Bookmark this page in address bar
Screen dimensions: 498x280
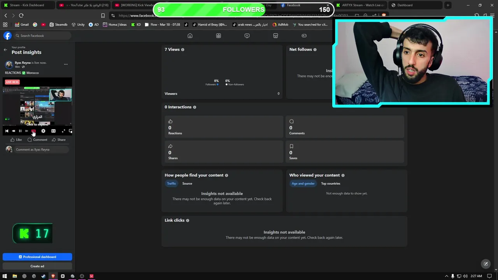coord(103,16)
